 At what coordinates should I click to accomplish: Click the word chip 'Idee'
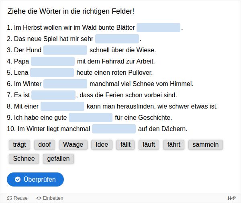[102, 145]
